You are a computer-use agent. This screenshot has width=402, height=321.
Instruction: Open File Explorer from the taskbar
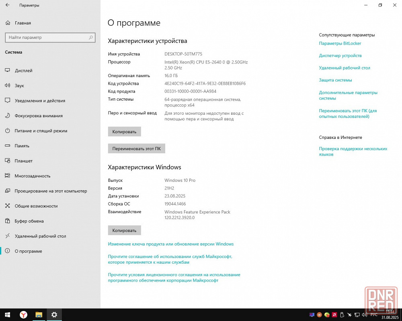(39, 315)
